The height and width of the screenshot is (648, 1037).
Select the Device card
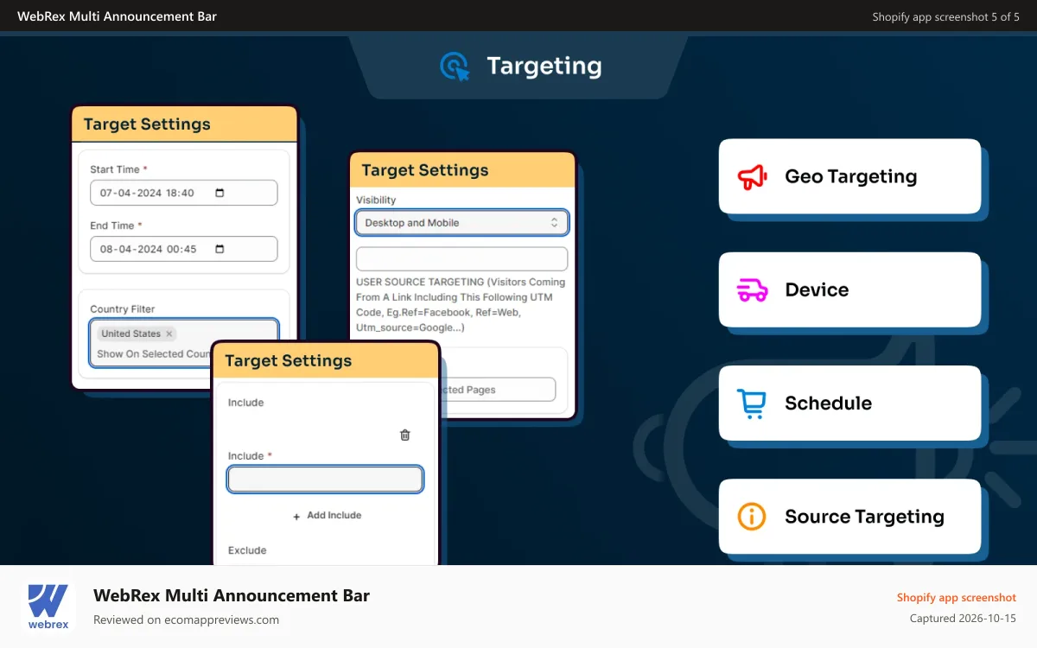849,289
